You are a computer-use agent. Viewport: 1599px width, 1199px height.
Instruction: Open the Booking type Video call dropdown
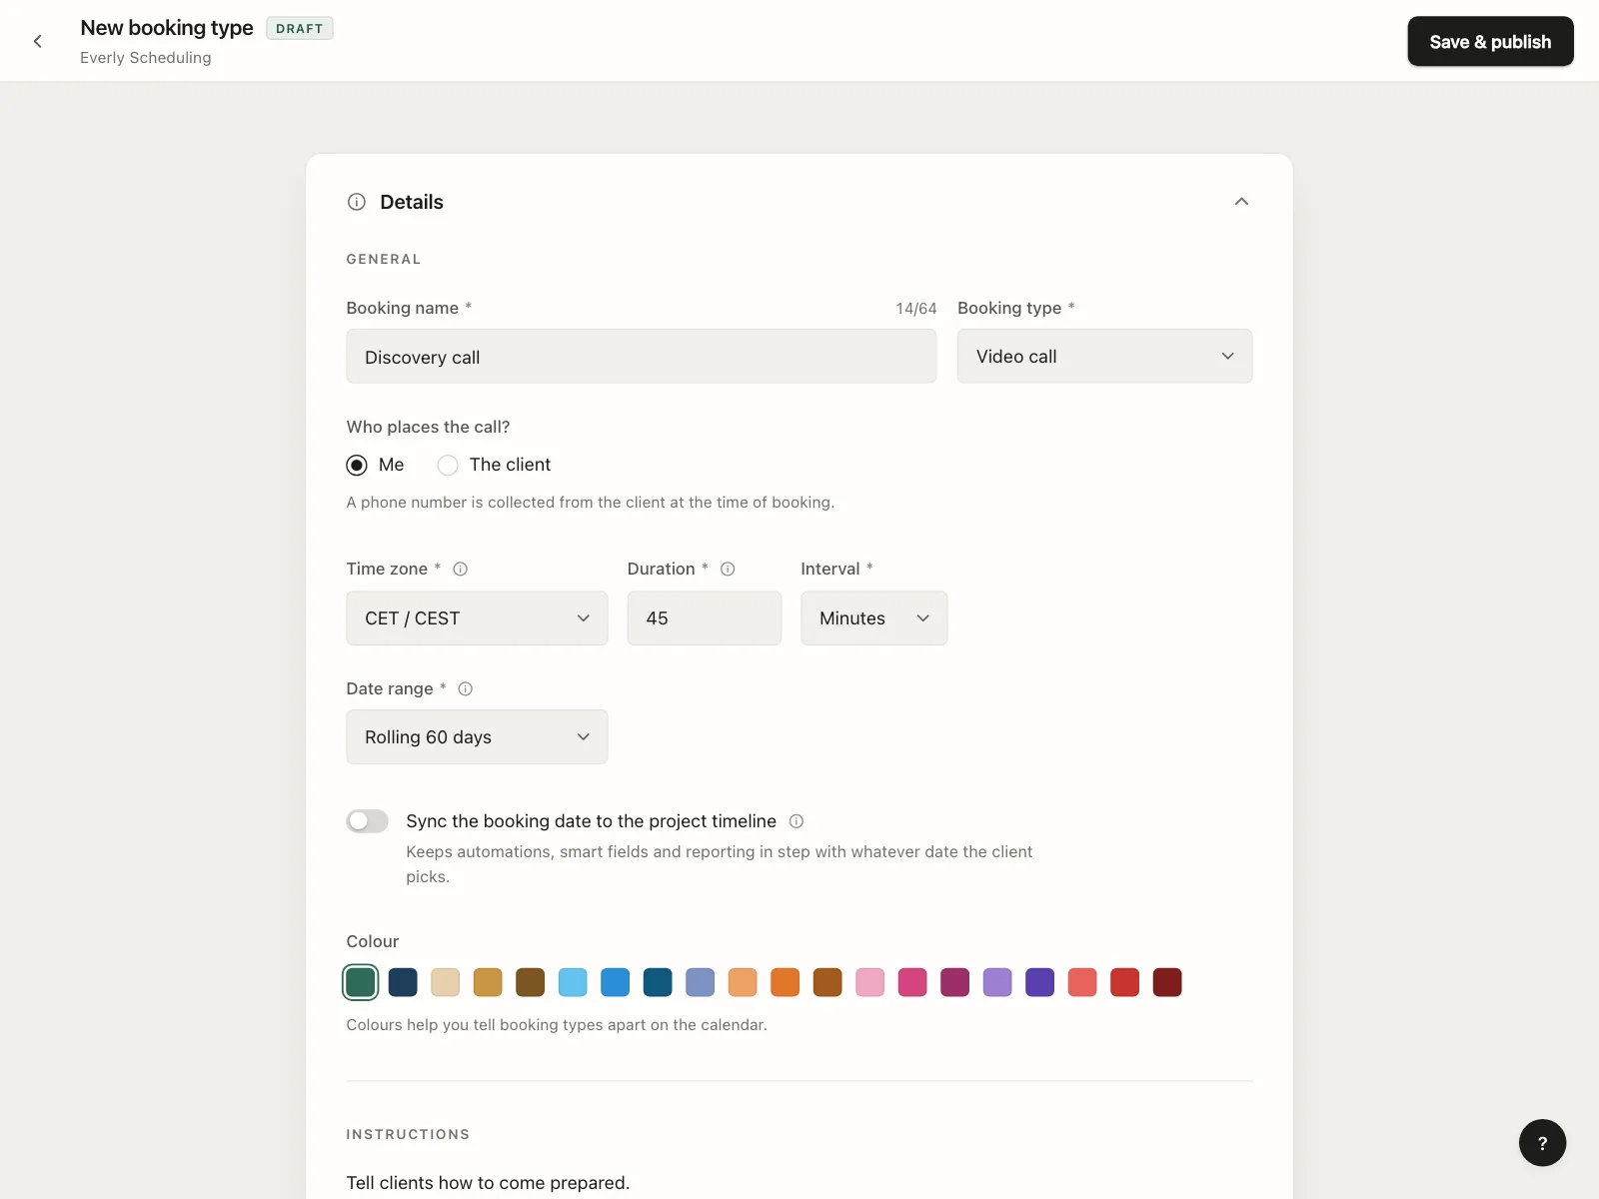1104,357
